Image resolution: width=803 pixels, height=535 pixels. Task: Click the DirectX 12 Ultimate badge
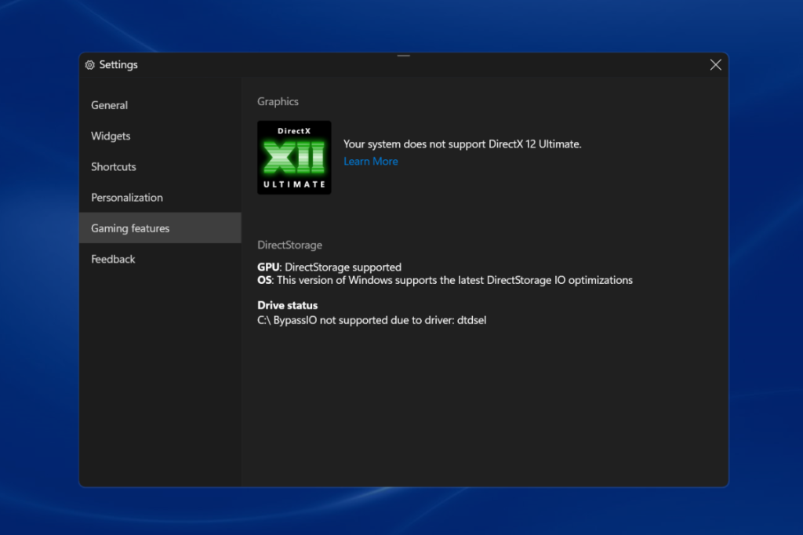294,157
